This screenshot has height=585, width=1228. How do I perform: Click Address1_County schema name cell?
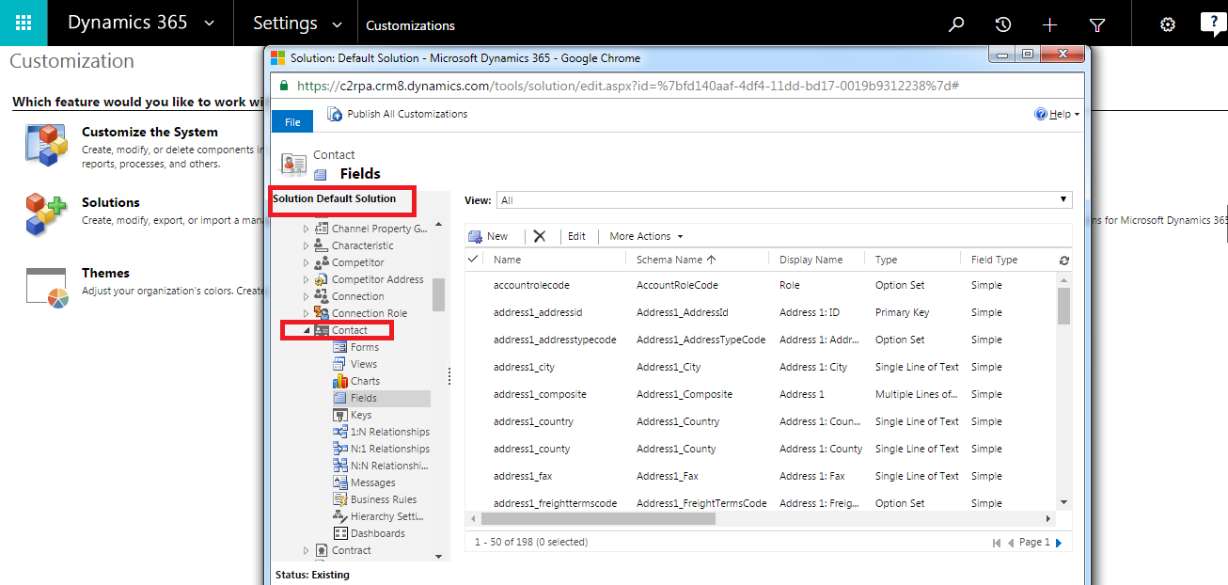[x=676, y=449]
